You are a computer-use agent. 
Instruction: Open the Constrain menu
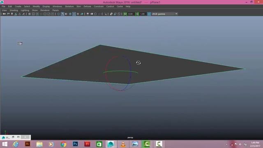coord(99,7)
